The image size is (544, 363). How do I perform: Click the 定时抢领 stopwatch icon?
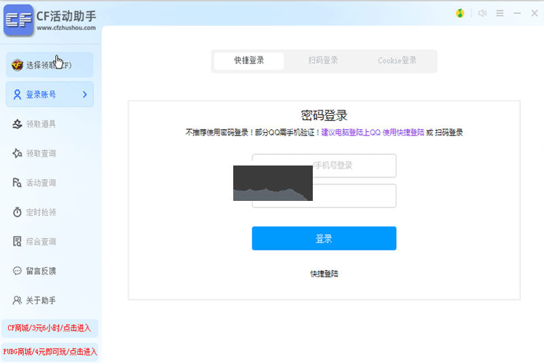(17, 212)
